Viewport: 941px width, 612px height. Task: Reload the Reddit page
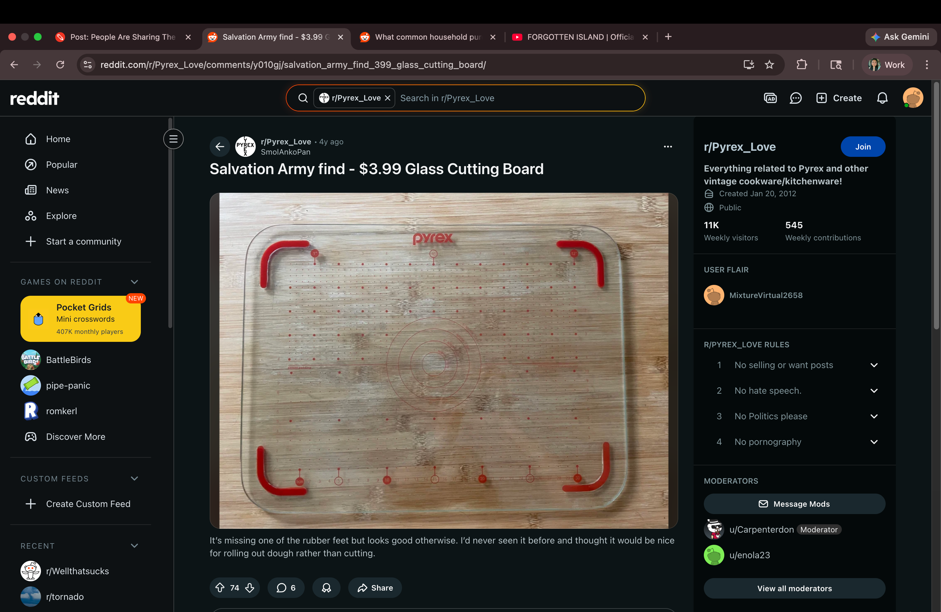click(x=60, y=65)
